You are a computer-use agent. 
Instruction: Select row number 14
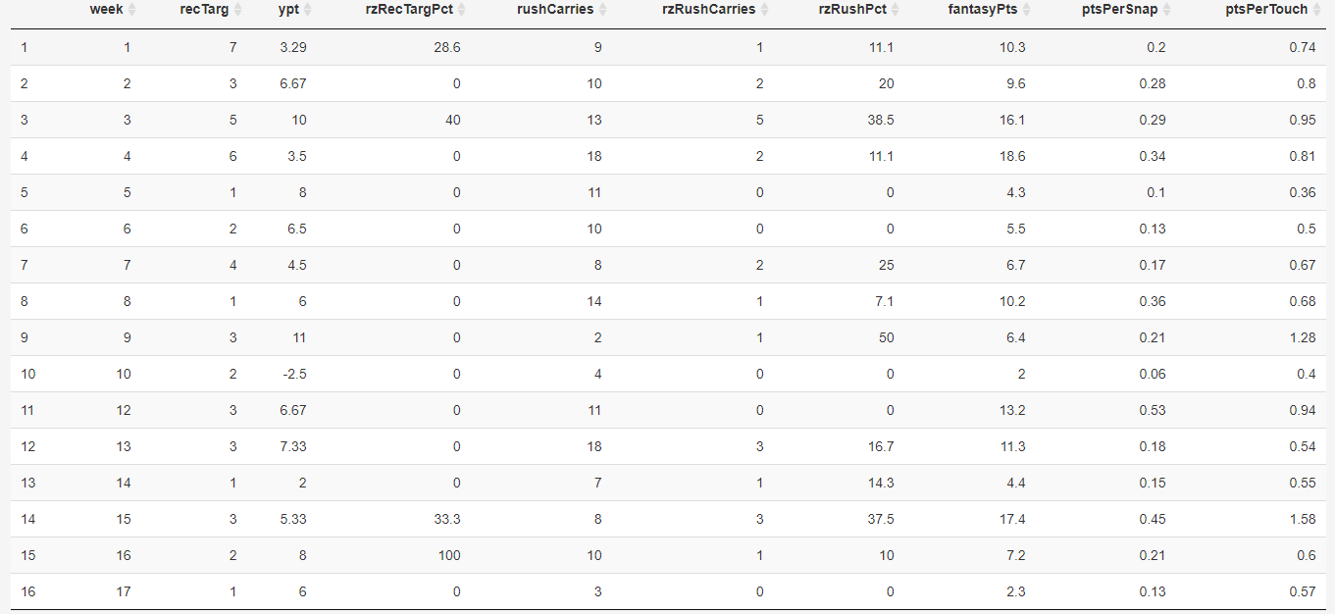(667, 519)
